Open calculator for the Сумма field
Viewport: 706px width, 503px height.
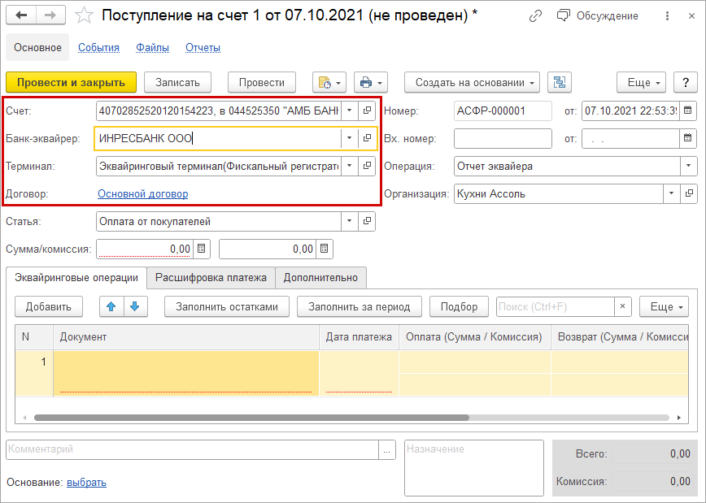point(201,249)
